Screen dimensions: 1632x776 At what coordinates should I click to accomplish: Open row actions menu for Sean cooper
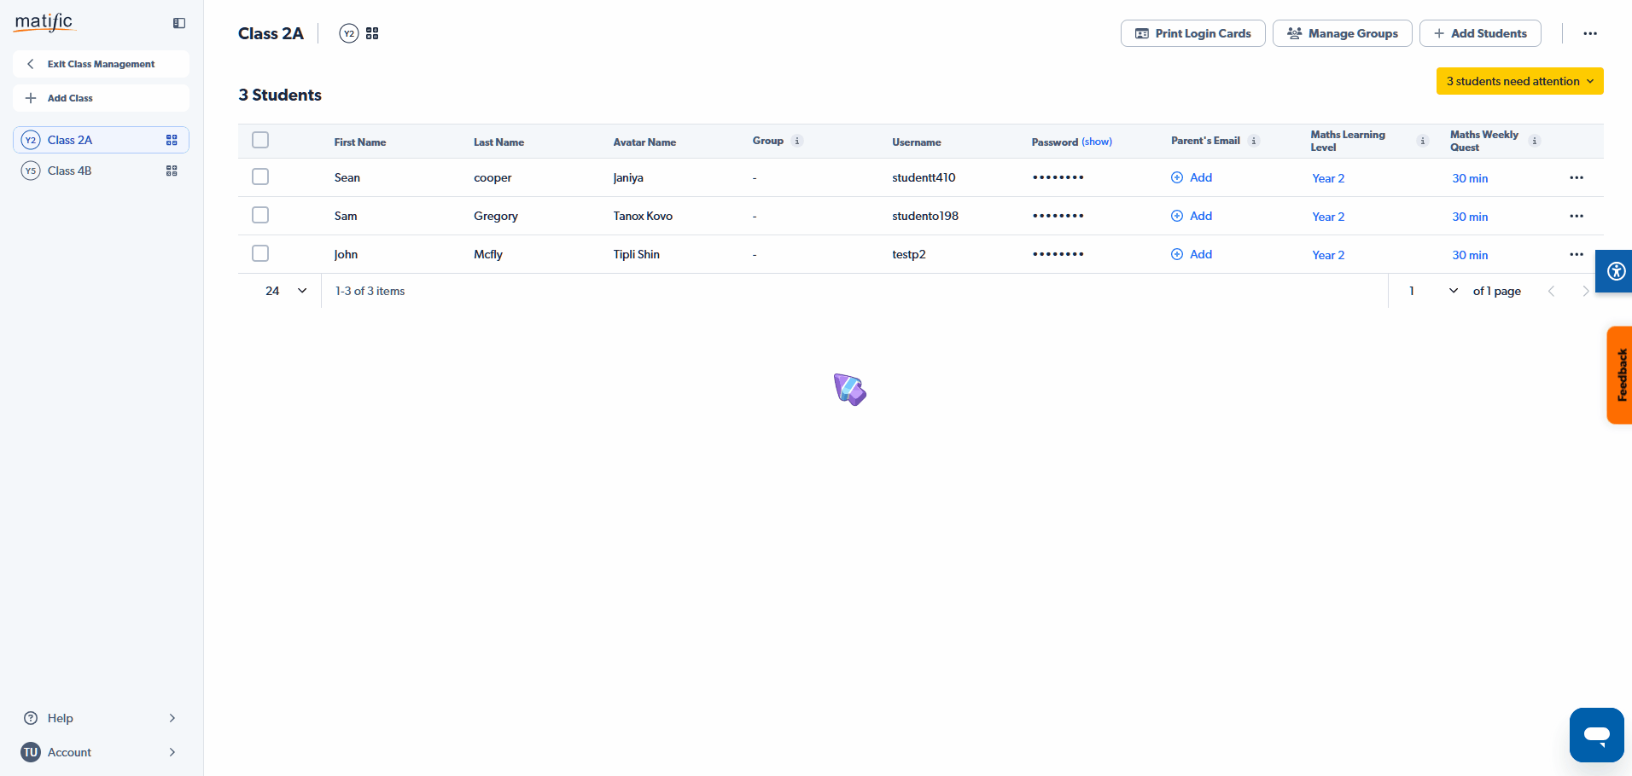pos(1576,177)
